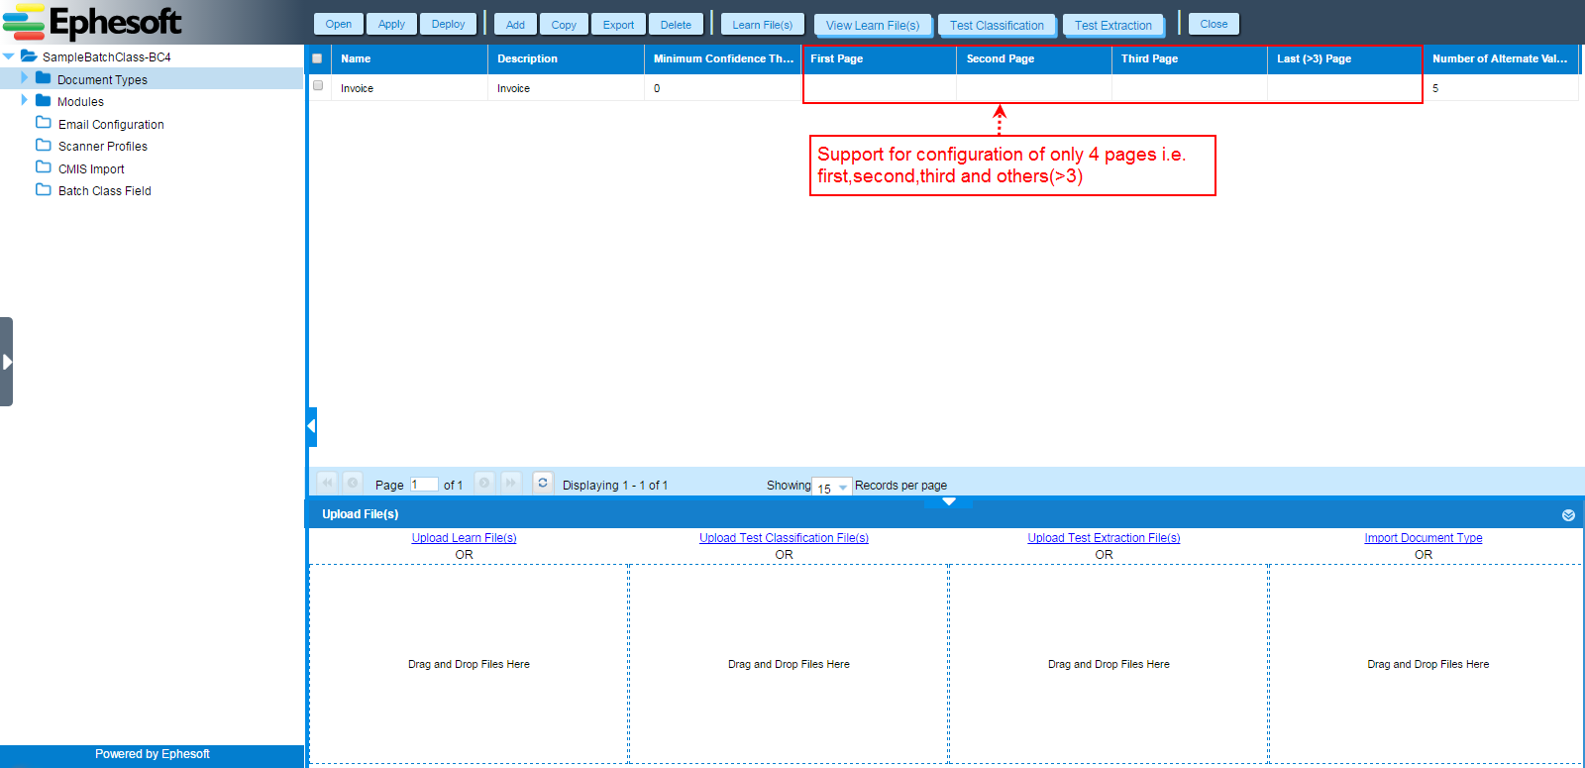
Task: Select Modules in the tree
Action: pos(80,101)
